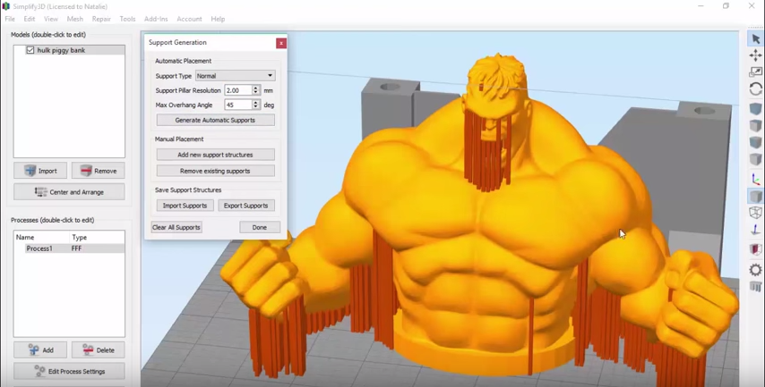Import a model with Import button
The height and width of the screenshot is (387, 765).
[40, 171]
